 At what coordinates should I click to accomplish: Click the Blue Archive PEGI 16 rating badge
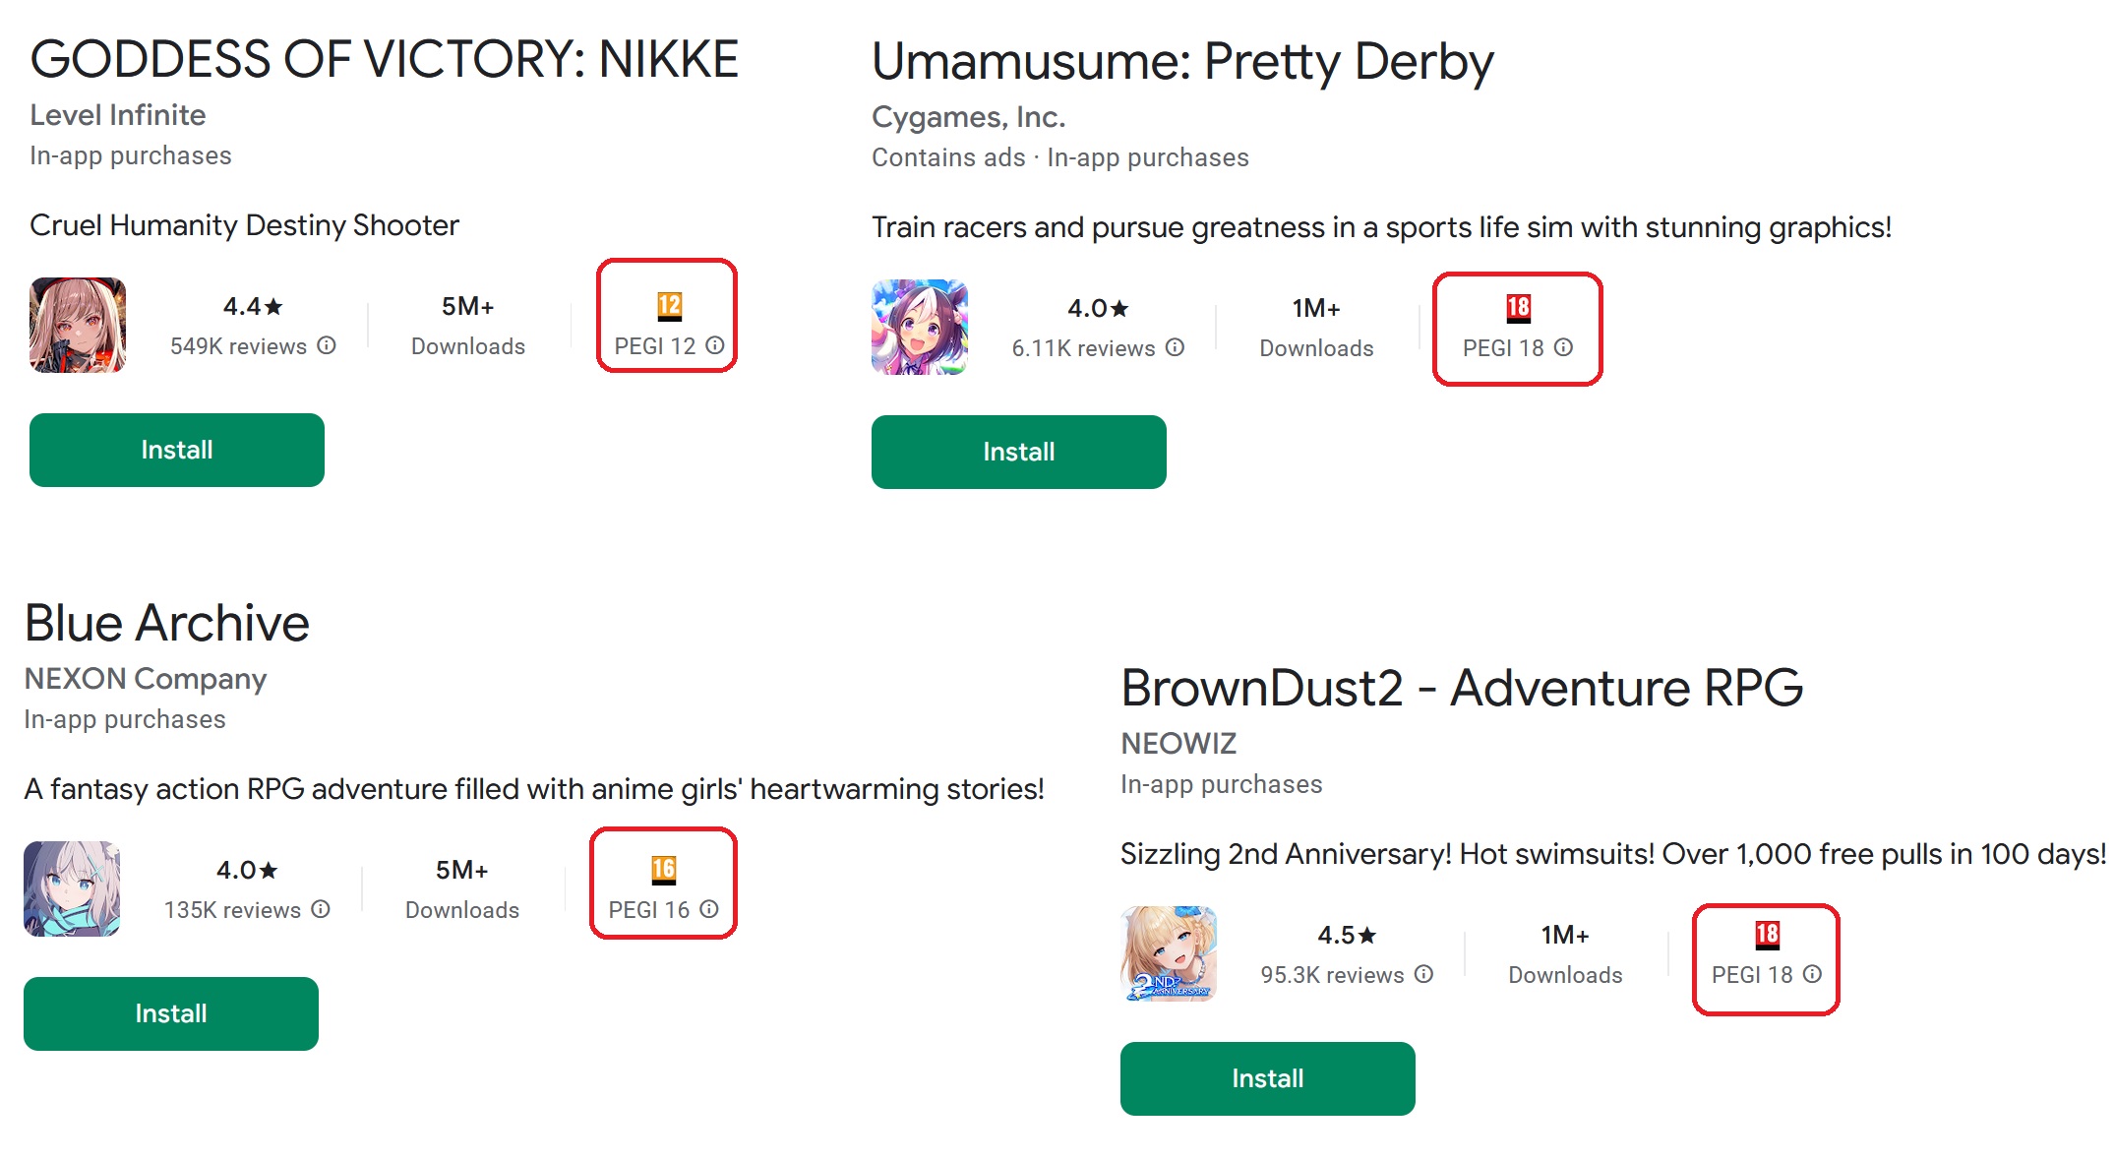(x=664, y=870)
